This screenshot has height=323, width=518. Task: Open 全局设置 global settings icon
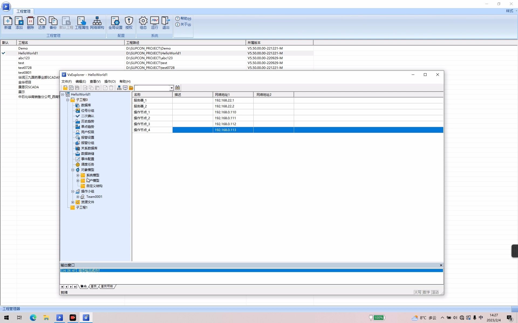(x=115, y=23)
